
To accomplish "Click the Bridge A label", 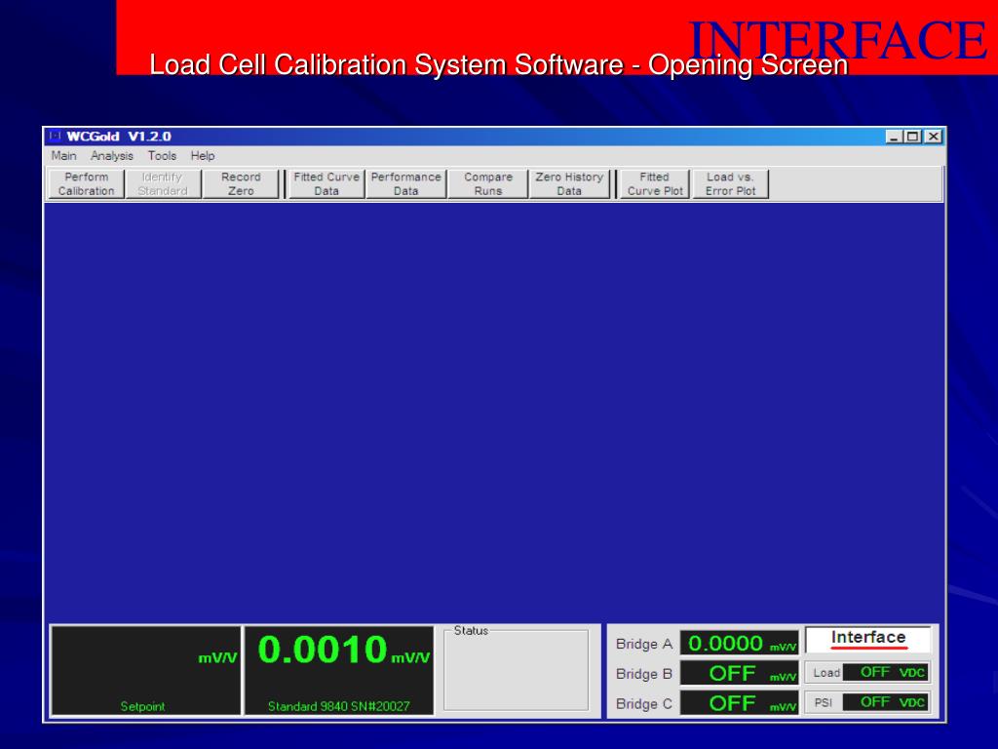I will [643, 644].
